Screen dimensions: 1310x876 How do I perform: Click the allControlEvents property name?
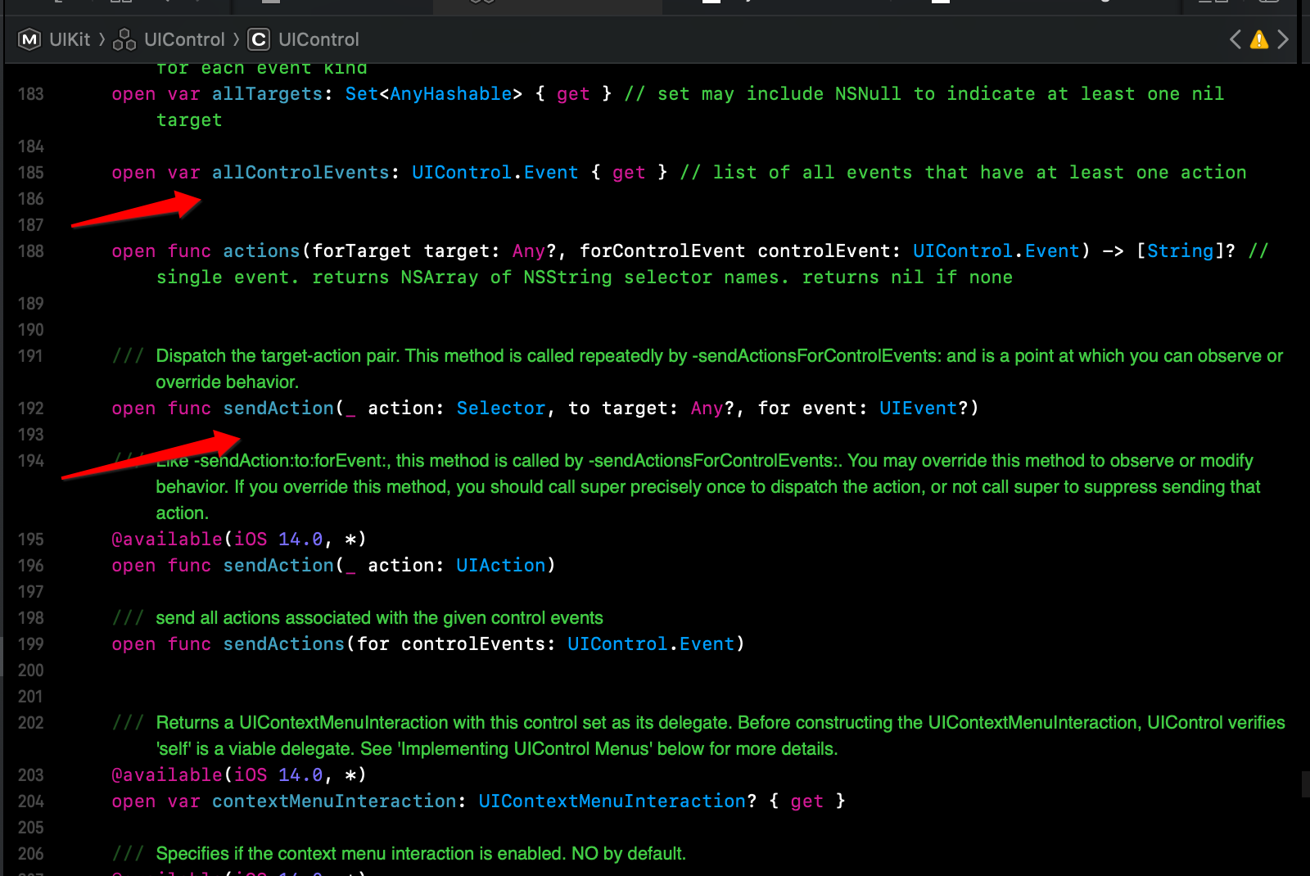(300, 173)
